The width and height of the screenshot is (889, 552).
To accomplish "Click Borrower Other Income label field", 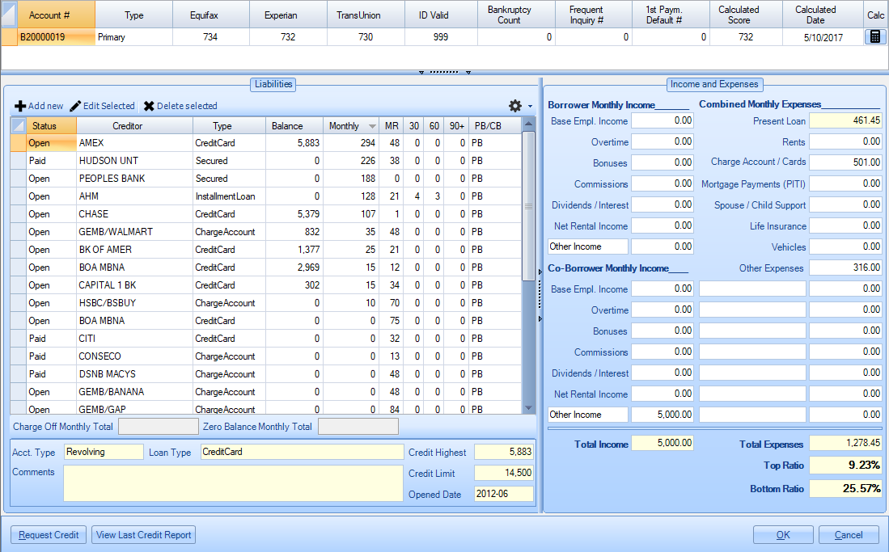I will (x=588, y=247).
